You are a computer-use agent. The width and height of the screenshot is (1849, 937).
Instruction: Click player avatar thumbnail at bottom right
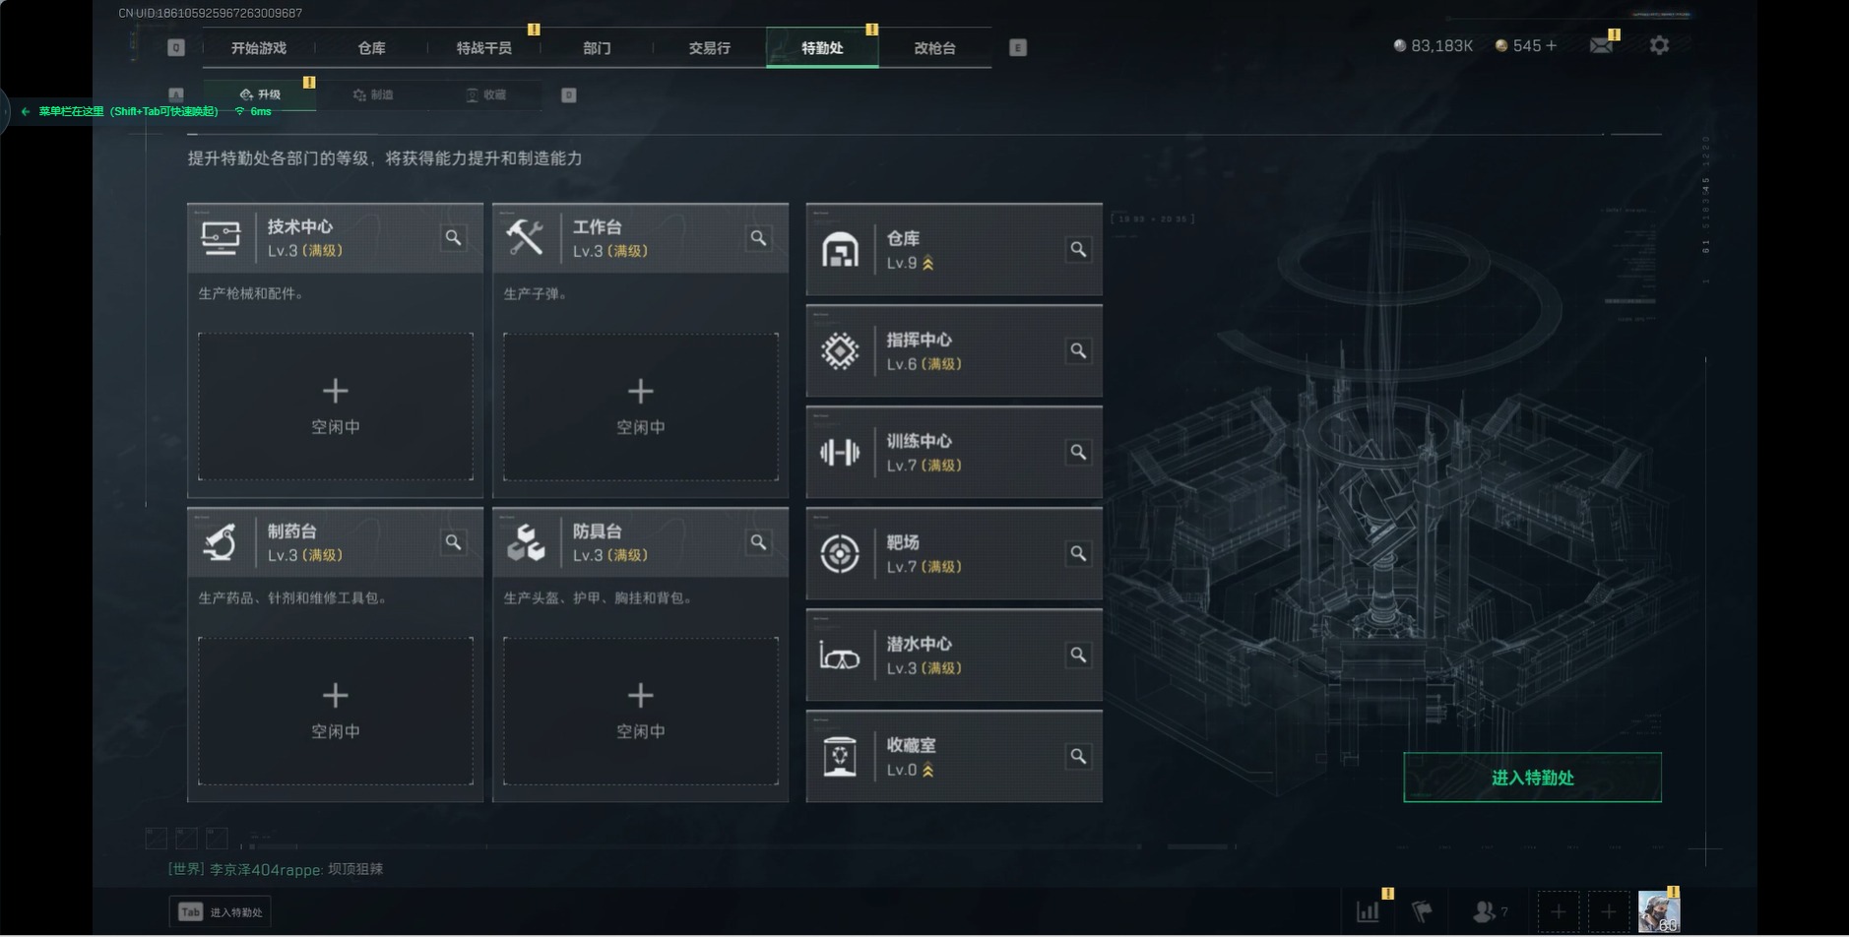[1659, 911]
